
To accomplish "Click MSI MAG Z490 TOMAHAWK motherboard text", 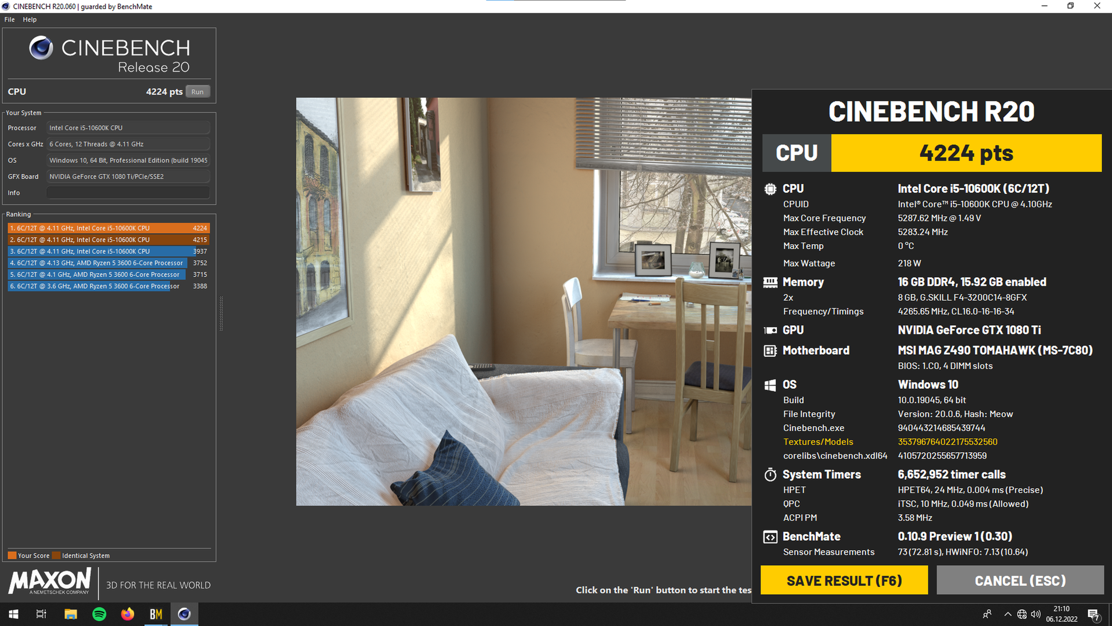I will (x=995, y=351).
